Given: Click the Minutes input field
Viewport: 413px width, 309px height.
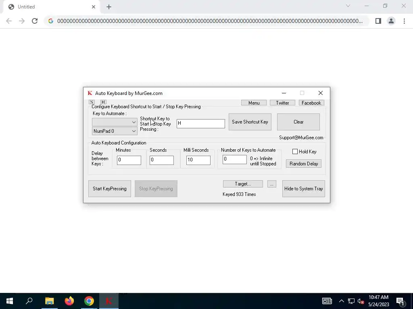Looking at the screenshot, I should (129, 160).
